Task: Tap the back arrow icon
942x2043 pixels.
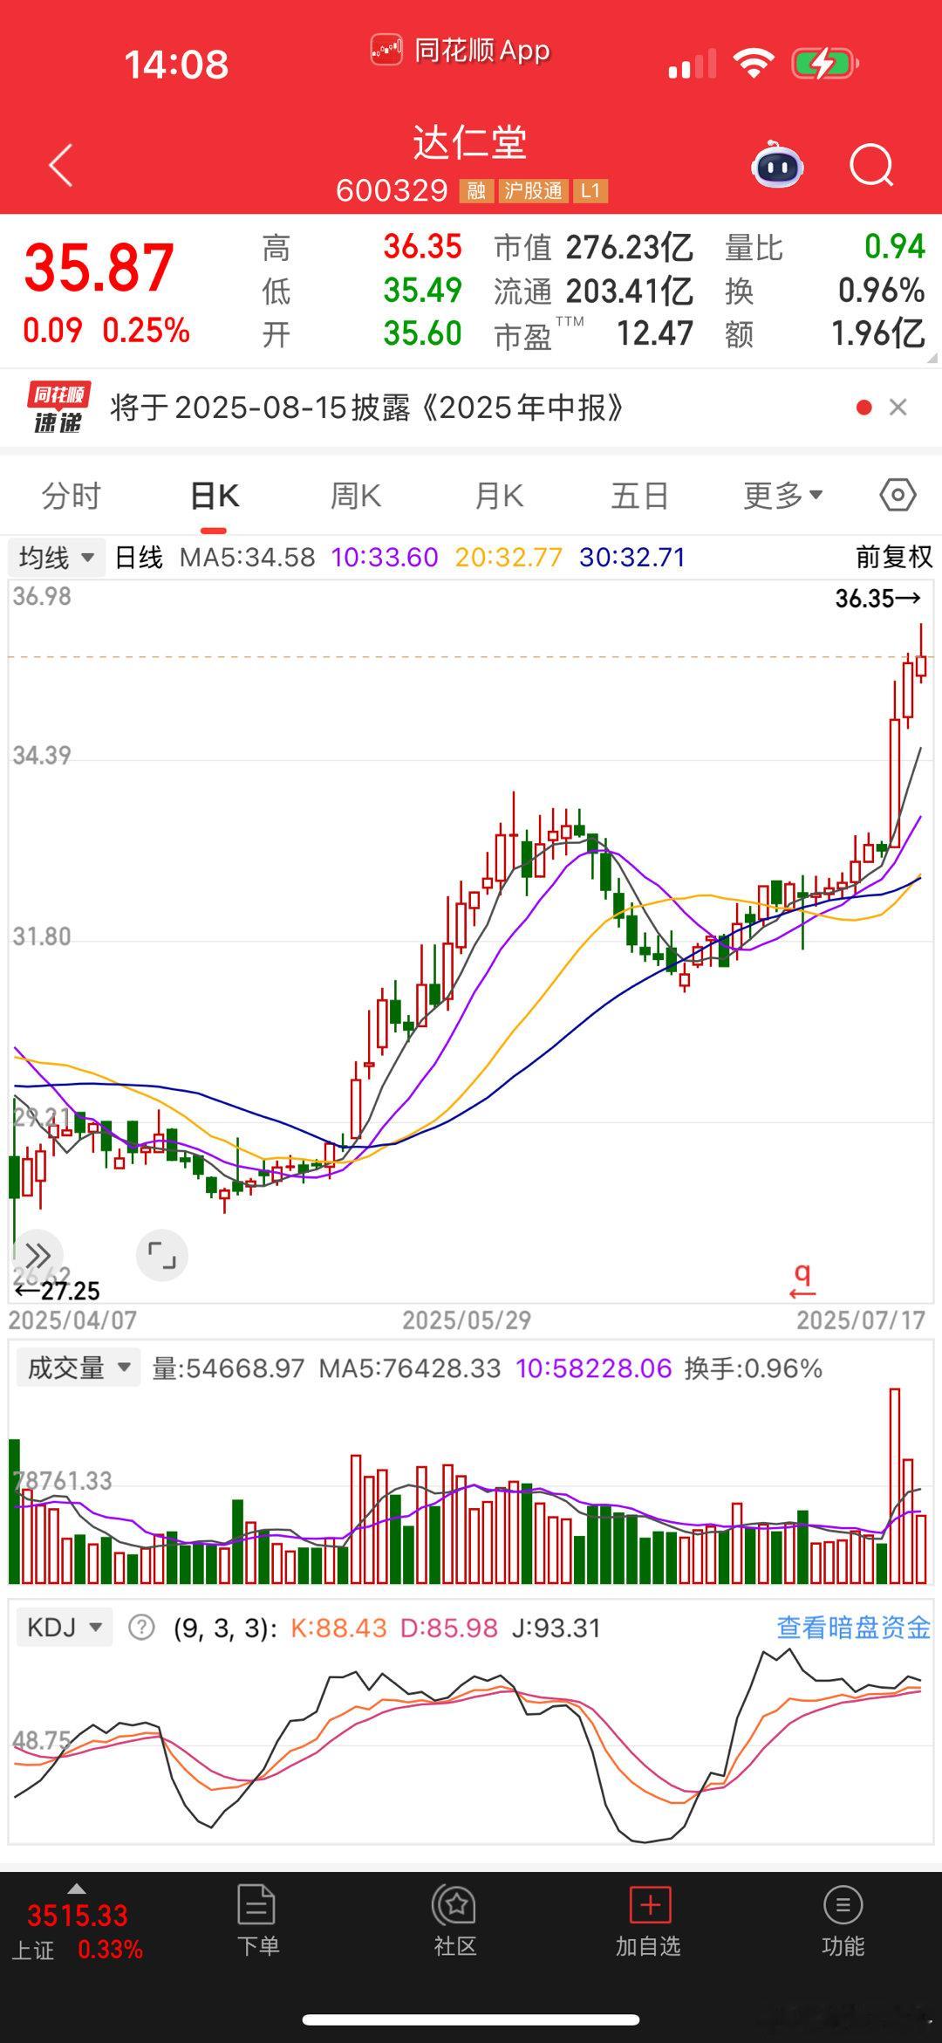Action: click(61, 165)
